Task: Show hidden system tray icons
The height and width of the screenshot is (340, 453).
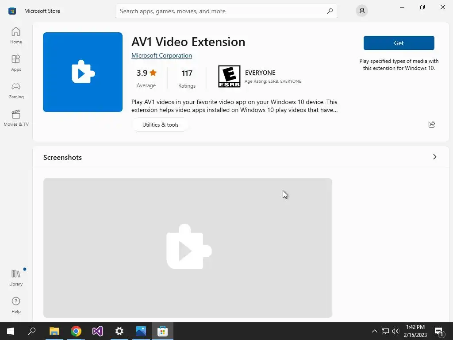Action: (374, 331)
